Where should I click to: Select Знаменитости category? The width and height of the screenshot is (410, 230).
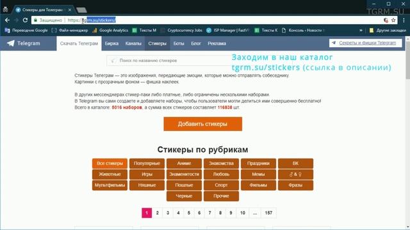(x=184, y=174)
